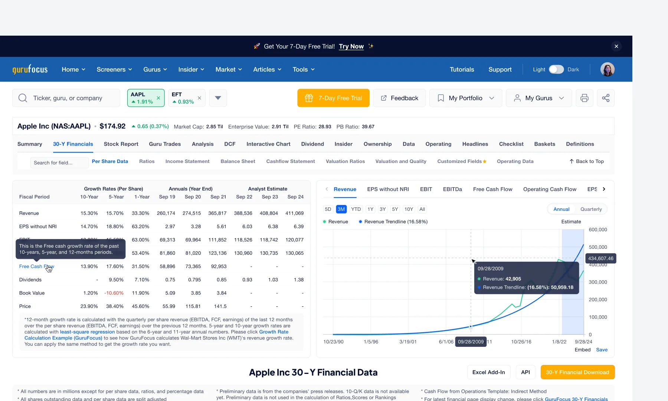Click the API button
This screenshot has height=401, width=668.
[x=525, y=372]
